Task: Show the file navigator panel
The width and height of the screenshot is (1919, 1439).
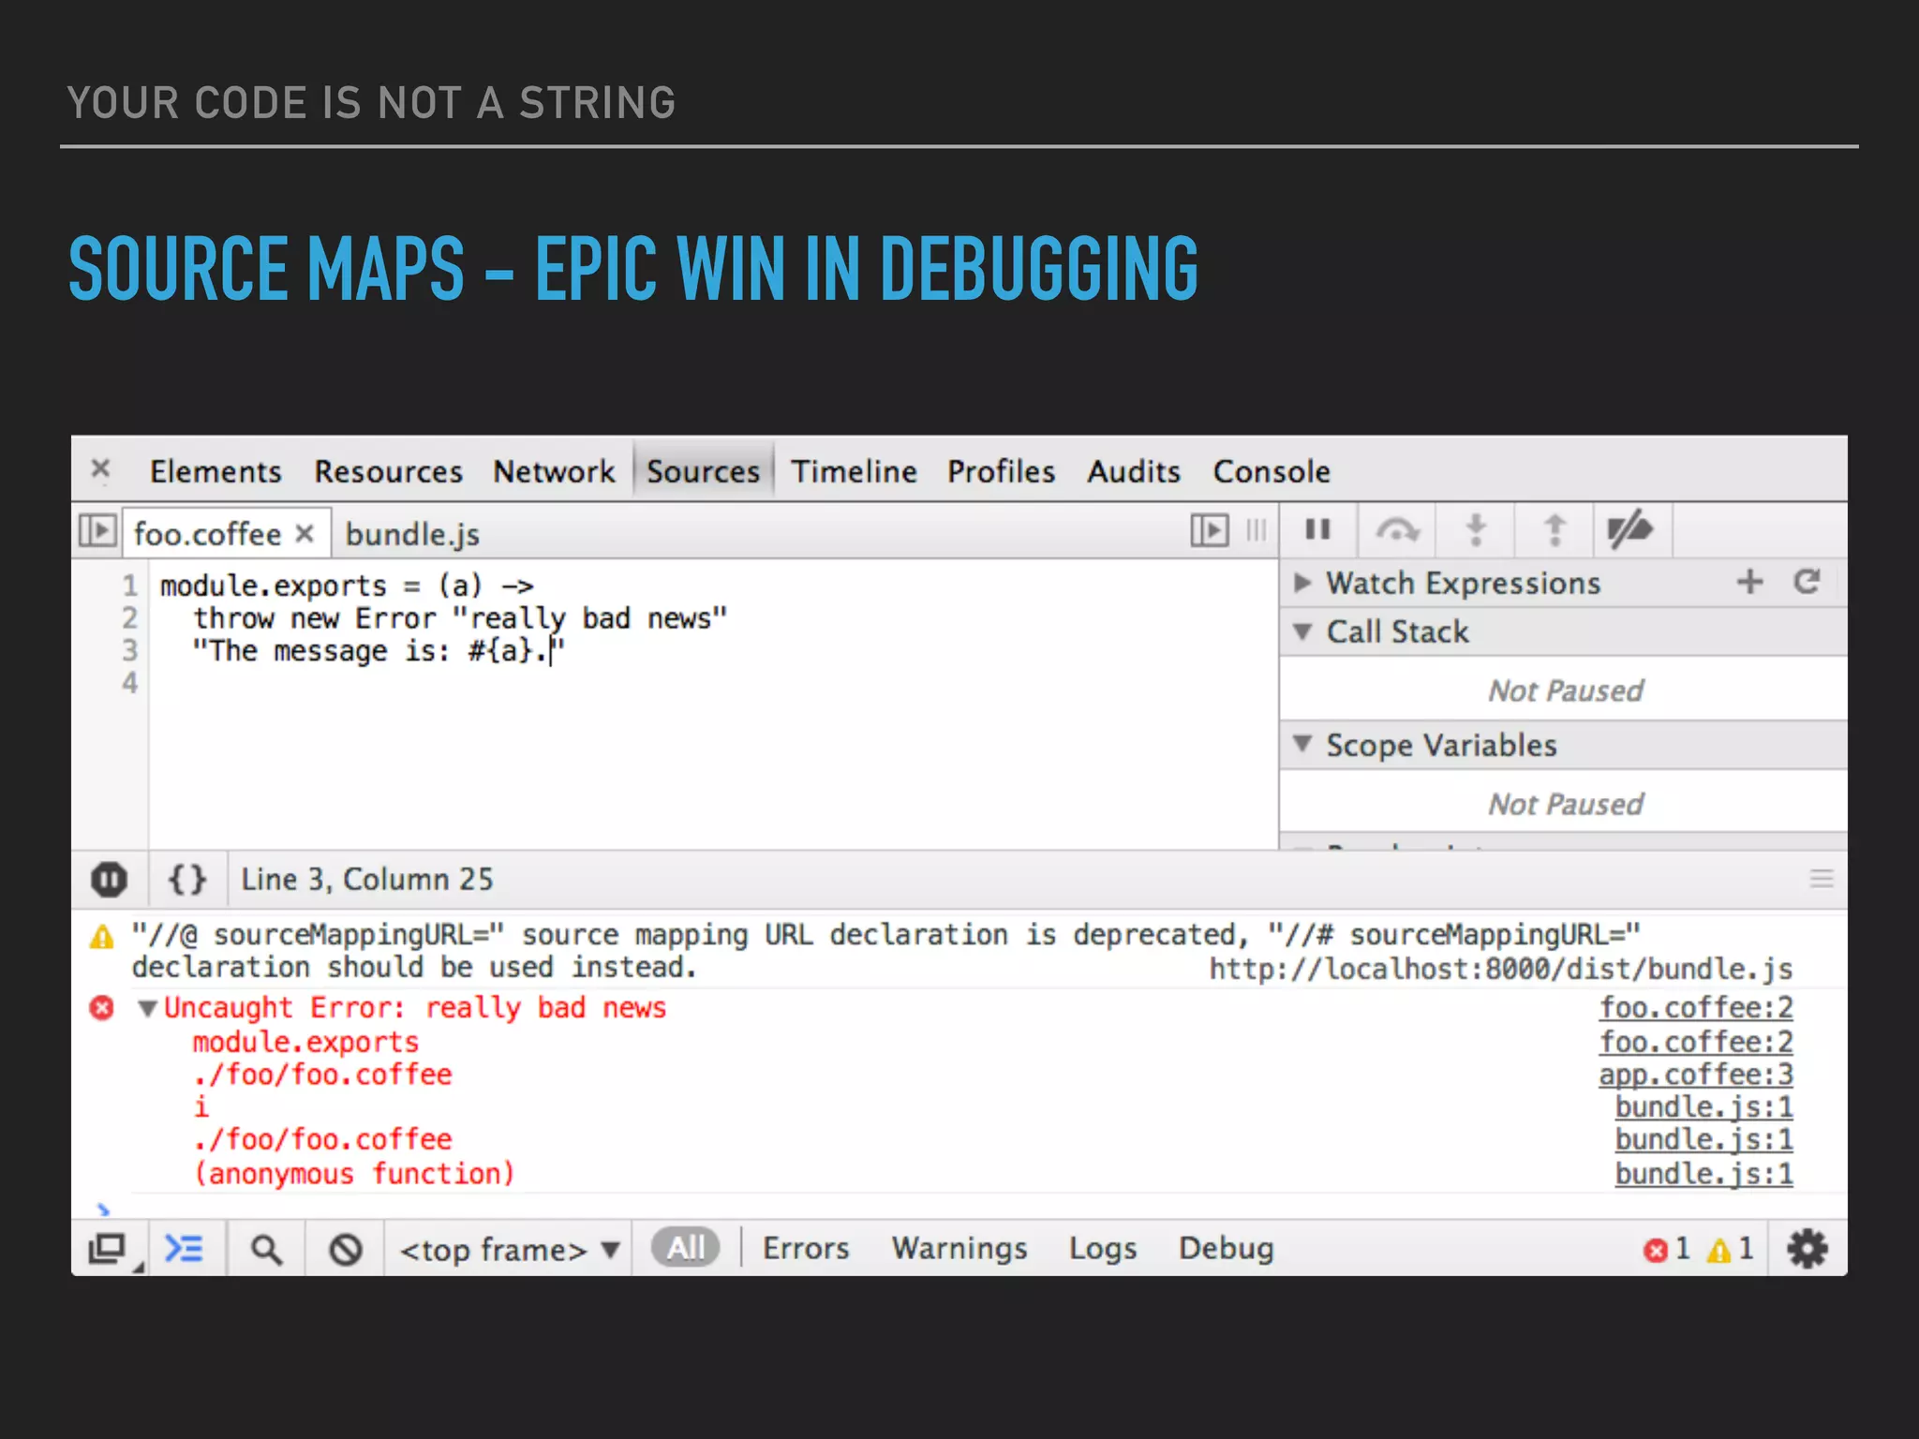Action: (97, 531)
